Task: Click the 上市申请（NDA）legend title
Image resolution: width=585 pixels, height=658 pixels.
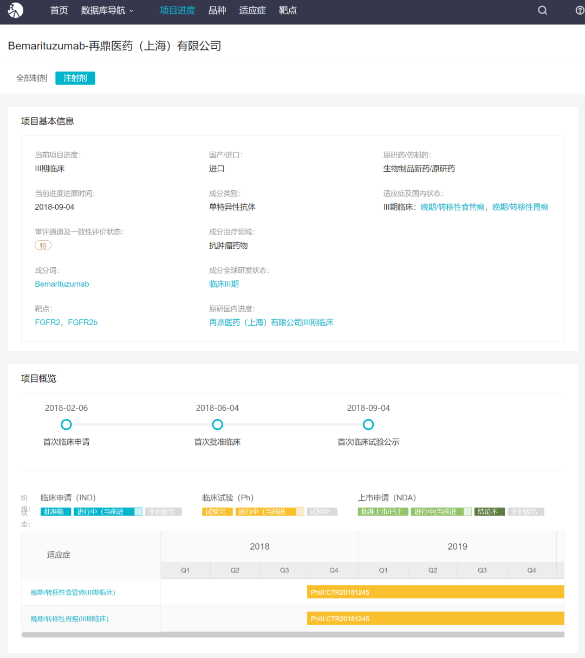Action: pos(387,498)
